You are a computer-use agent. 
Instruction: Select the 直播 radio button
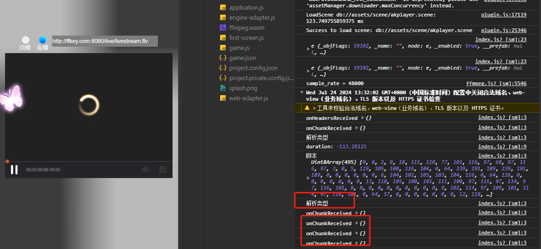pyautogui.click(x=43, y=40)
